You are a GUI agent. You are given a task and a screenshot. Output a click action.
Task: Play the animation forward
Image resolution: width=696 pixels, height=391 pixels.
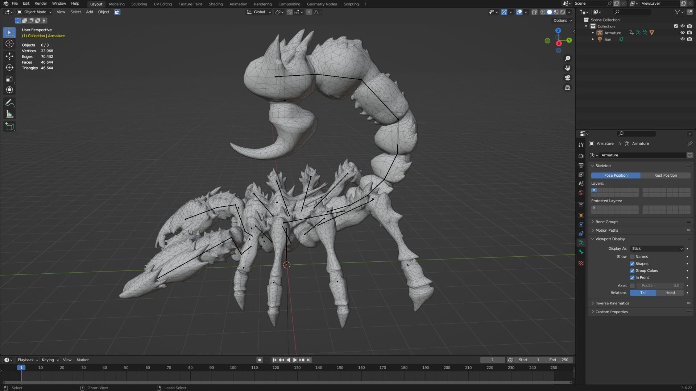[295, 360]
